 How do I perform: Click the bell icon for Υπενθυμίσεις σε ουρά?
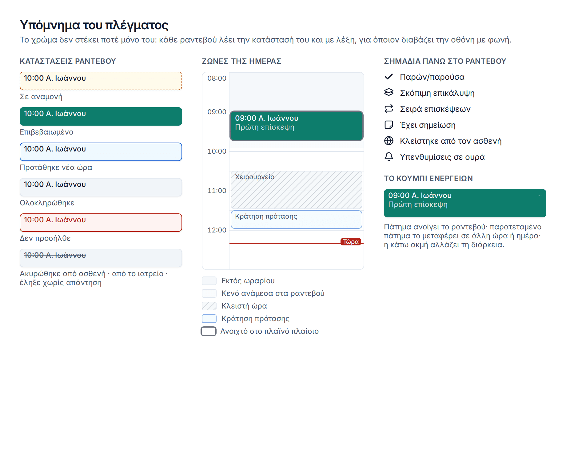(x=389, y=157)
